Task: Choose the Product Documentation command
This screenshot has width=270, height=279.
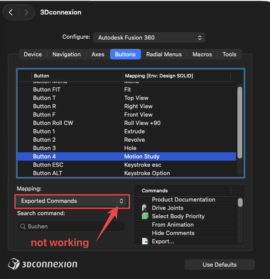Action: pyautogui.click(x=184, y=199)
